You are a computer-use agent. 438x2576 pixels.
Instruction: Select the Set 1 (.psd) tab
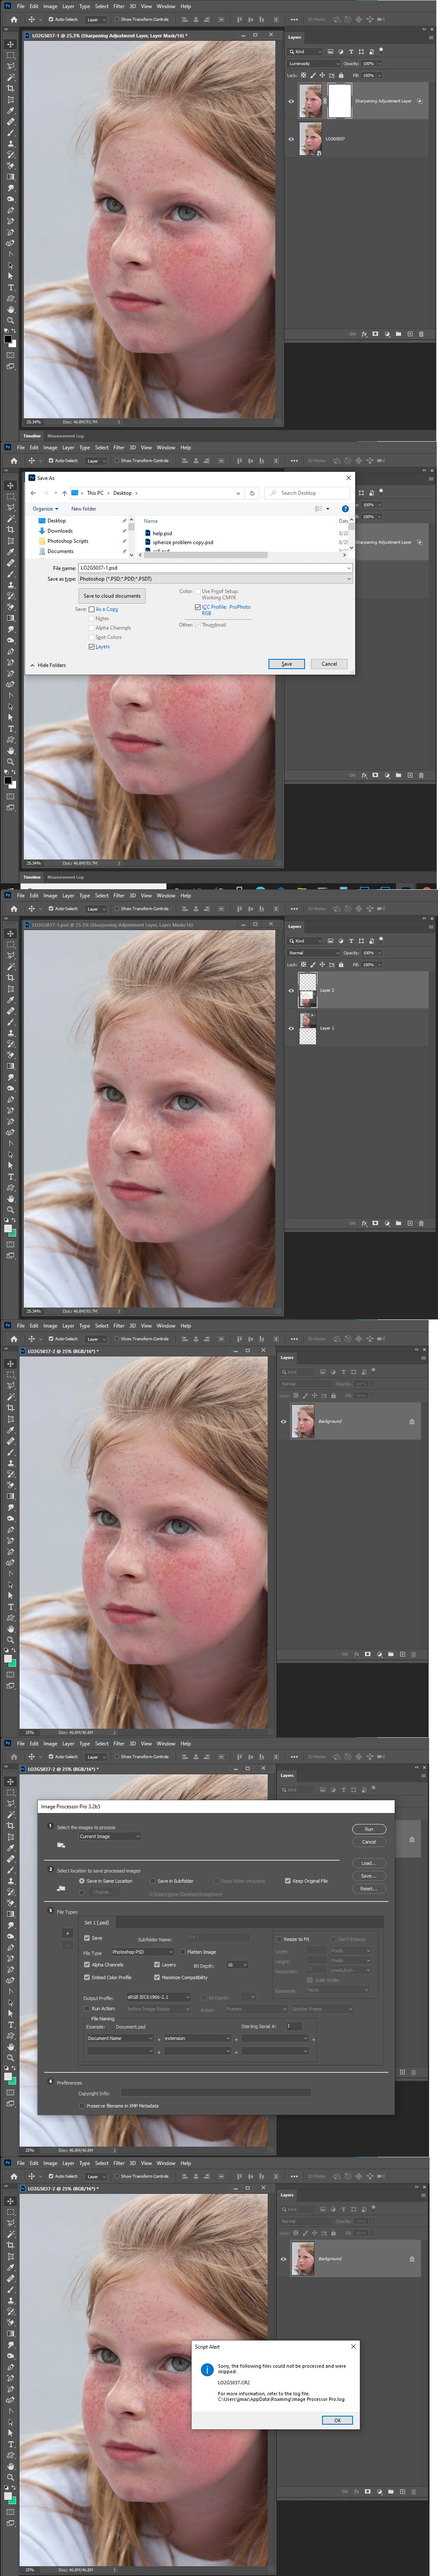(96, 1922)
